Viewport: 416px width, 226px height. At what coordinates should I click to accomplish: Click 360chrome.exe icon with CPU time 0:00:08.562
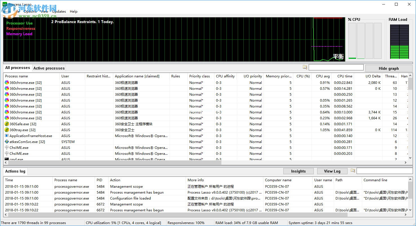(x=7, y=106)
